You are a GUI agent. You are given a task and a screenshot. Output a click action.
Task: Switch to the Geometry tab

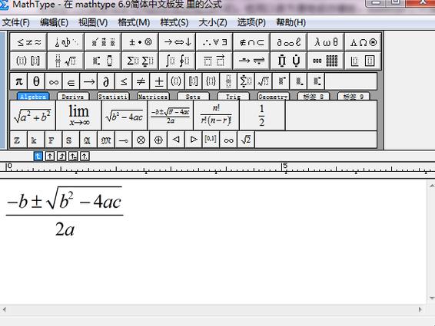(274, 97)
